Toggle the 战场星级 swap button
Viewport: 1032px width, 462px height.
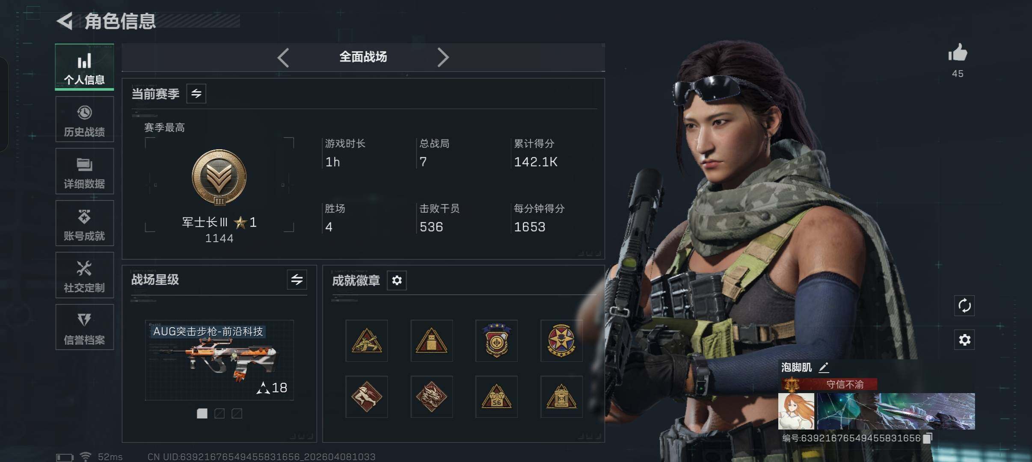click(x=297, y=280)
